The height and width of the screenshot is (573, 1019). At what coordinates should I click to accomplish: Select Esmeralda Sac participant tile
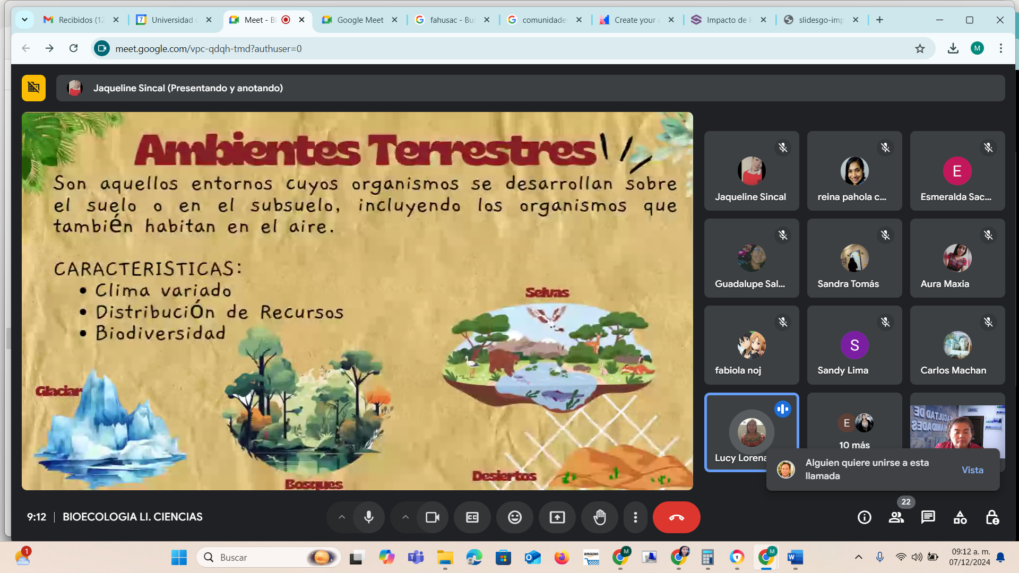957,171
